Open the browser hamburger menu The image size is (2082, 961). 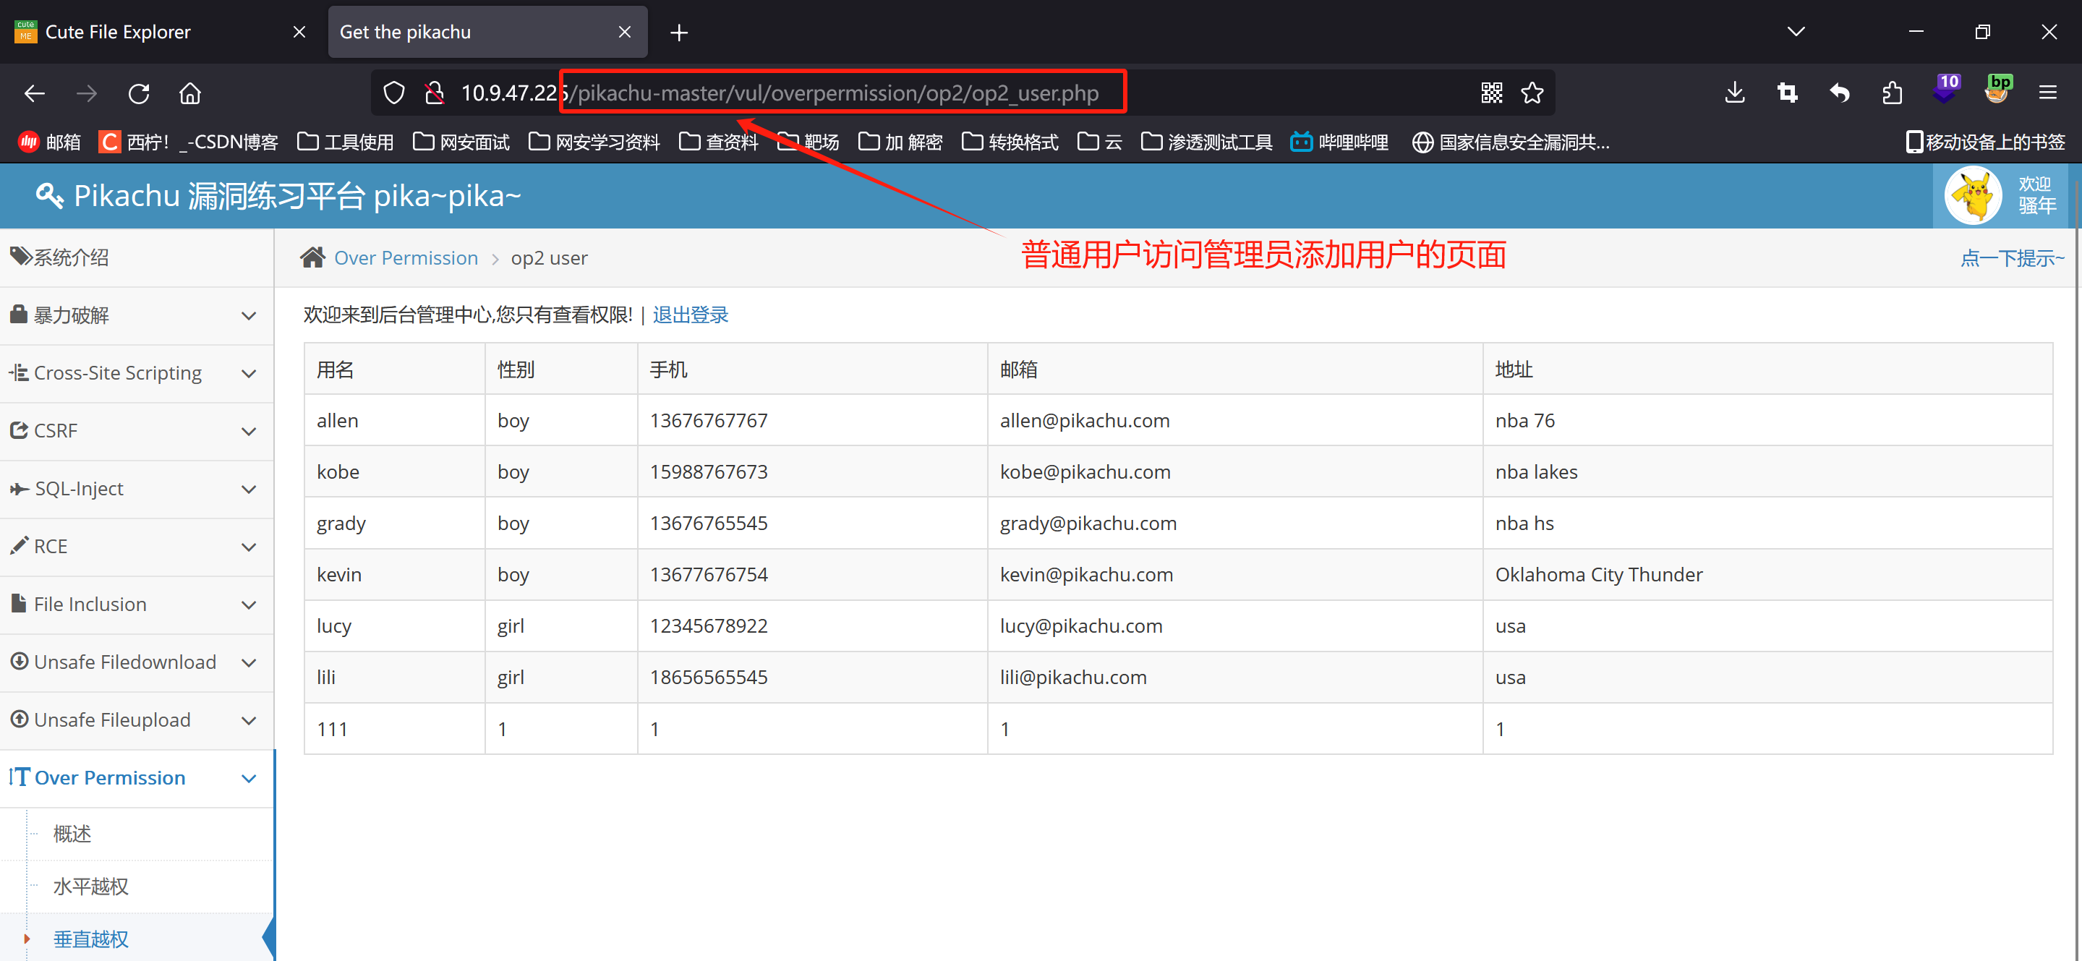click(2048, 93)
